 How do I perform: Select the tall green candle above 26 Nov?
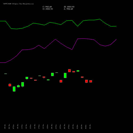(x=65, y=76)
